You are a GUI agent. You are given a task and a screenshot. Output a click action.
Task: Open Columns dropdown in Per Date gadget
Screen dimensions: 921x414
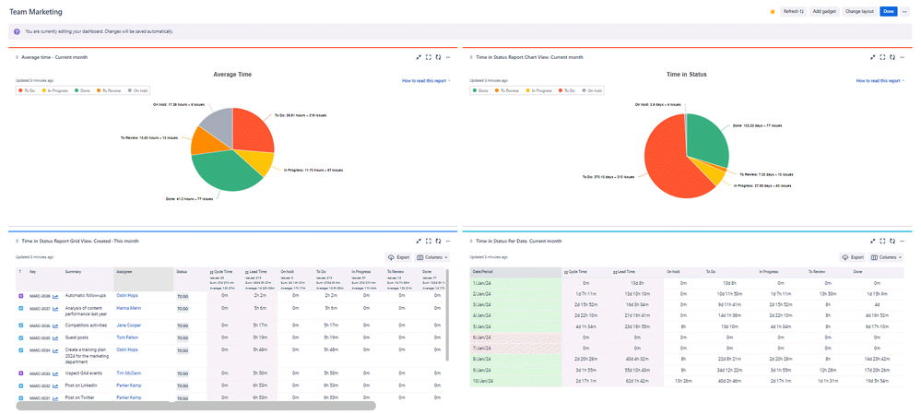(x=887, y=257)
